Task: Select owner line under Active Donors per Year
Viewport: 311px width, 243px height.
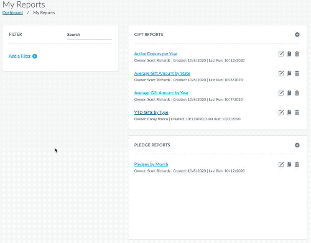Action: [x=190, y=61]
